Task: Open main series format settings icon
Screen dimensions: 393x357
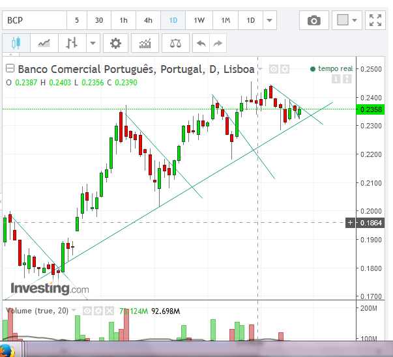Action: coord(285,69)
